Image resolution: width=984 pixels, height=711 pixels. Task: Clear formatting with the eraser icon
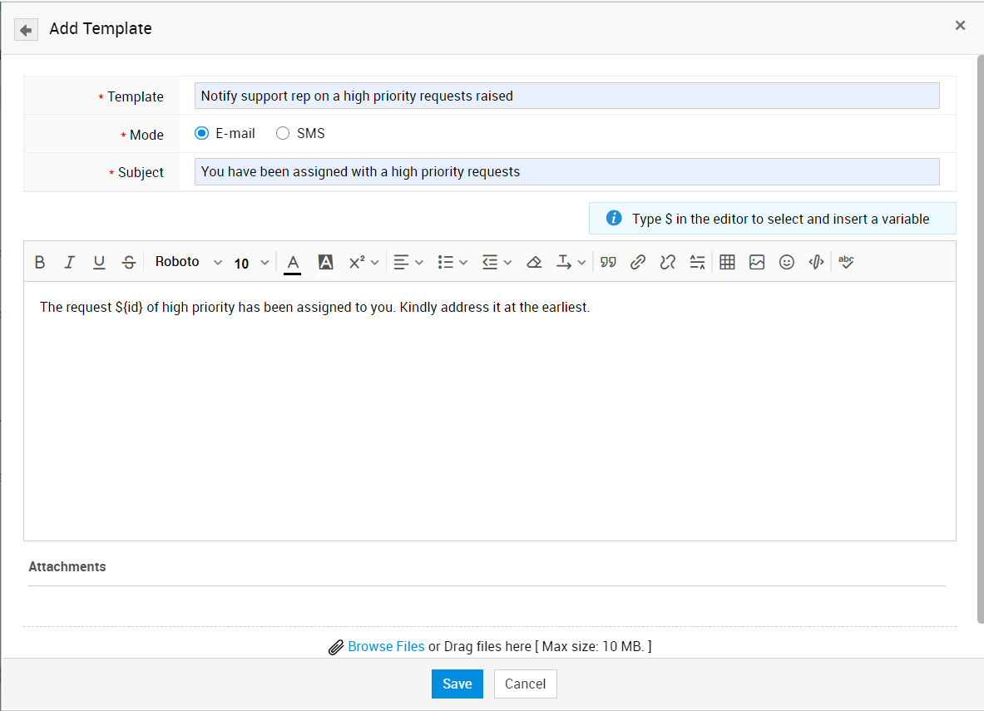[534, 262]
